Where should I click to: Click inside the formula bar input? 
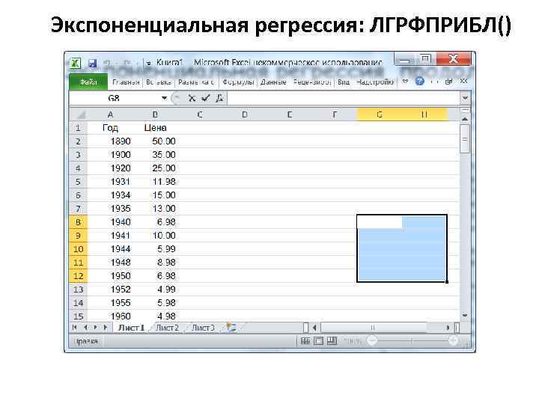click(344, 98)
